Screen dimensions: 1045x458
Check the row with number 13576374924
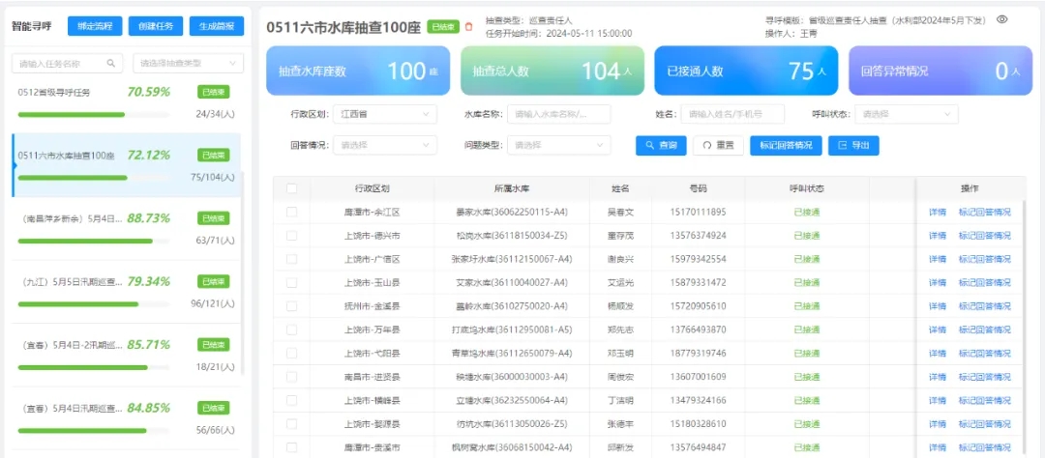(x=292, y=236)
